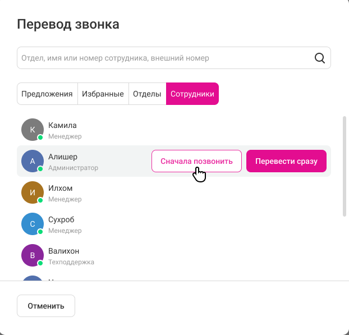Switch to the Отделы tab
This screenshot has height=335, width=349.
[148, 94]
